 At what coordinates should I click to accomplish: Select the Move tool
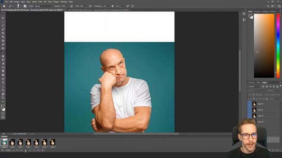click(x=3, y=18)
